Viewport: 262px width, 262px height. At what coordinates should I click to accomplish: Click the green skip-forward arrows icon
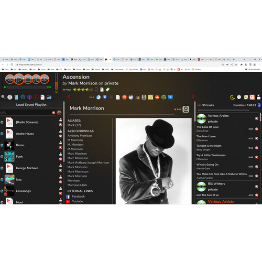tap(50, 87)
